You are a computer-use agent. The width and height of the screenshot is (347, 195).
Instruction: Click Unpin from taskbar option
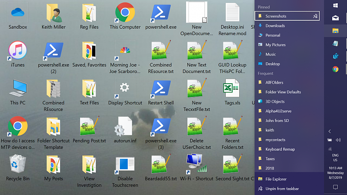(282, 189)
